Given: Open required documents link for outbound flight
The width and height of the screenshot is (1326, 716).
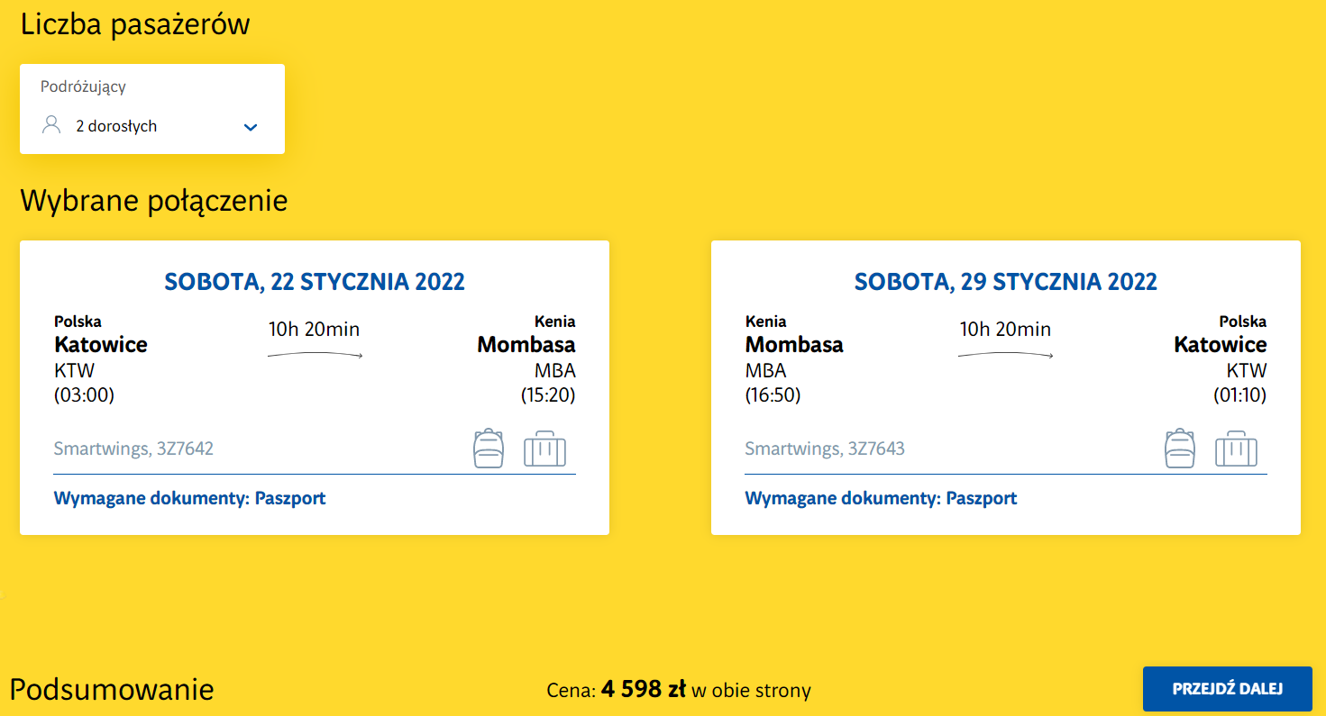Looking at the screenshot, I should 190,498.
